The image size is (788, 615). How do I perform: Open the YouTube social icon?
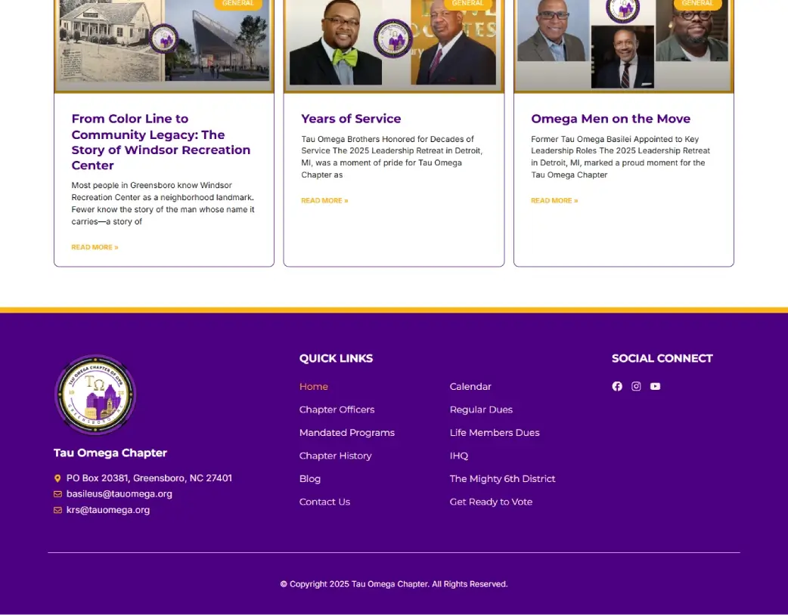(x=655, y=386)
